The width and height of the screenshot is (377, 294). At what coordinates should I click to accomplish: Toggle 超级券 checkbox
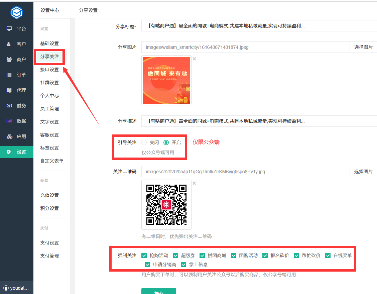(175, 256)
